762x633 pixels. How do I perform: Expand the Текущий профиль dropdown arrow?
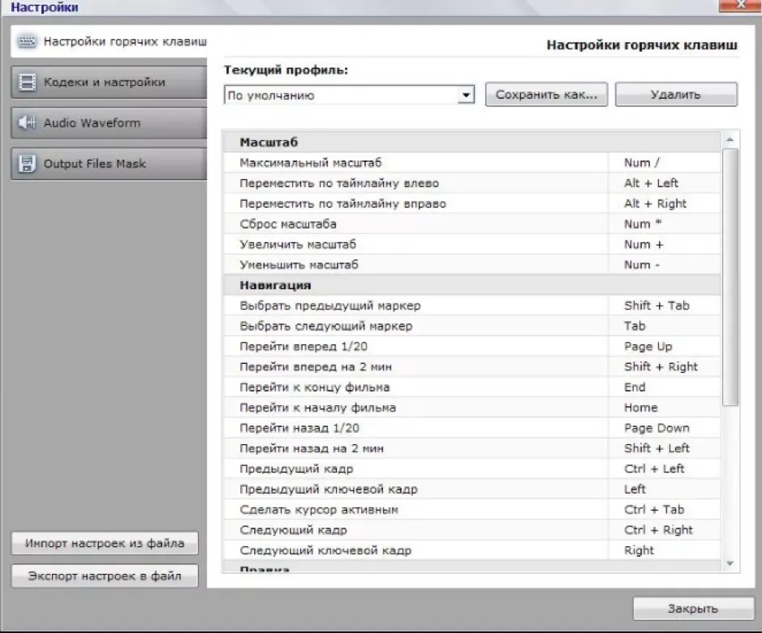[466, 95]
